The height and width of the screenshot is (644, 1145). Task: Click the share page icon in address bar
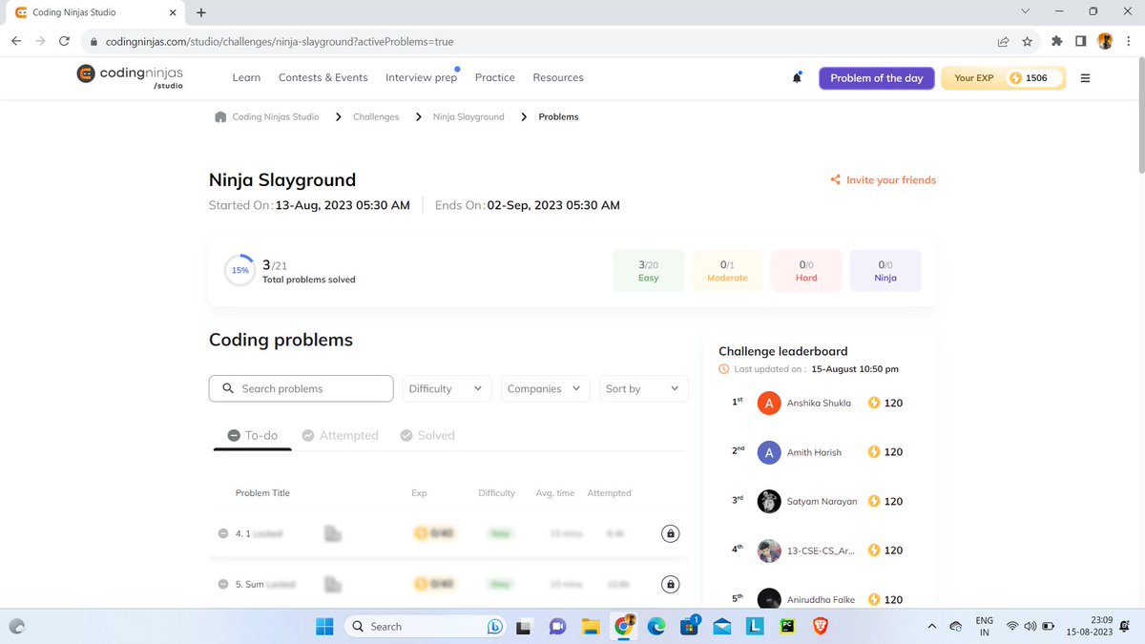pyautogui.click(x=1003, y=41)
